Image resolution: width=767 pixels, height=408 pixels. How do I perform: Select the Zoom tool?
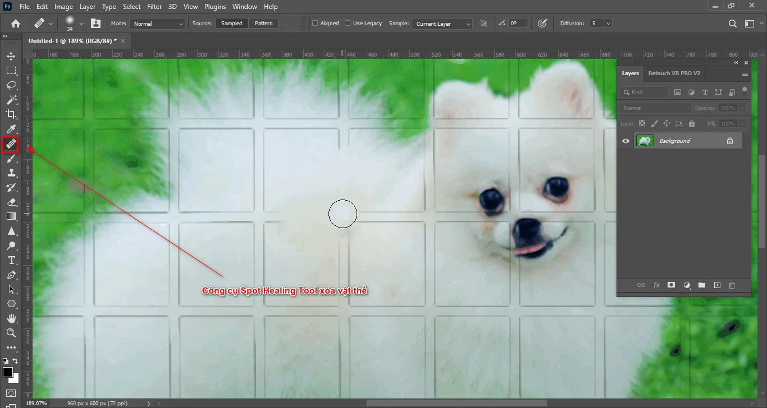pyautogui.click(x=11, y=333)
